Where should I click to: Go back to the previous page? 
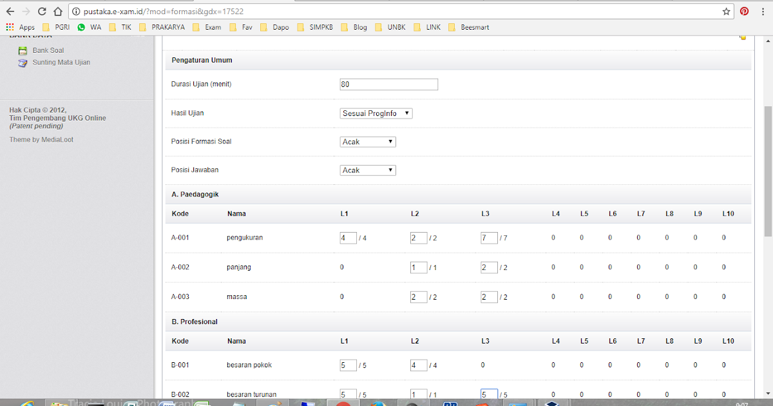click(10, 12)
